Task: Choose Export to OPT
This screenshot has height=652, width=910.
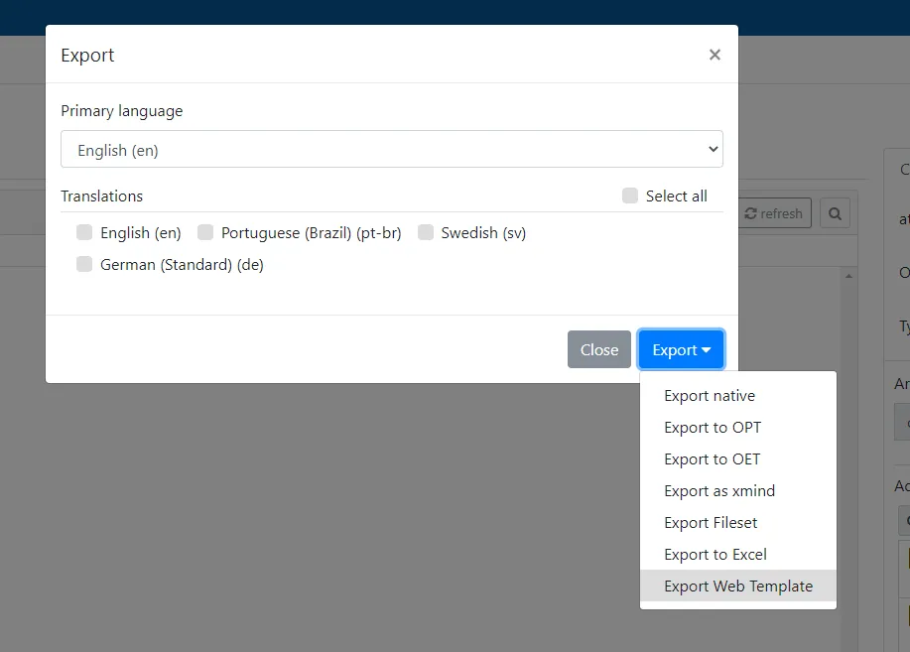Action: tap(712, 427)
